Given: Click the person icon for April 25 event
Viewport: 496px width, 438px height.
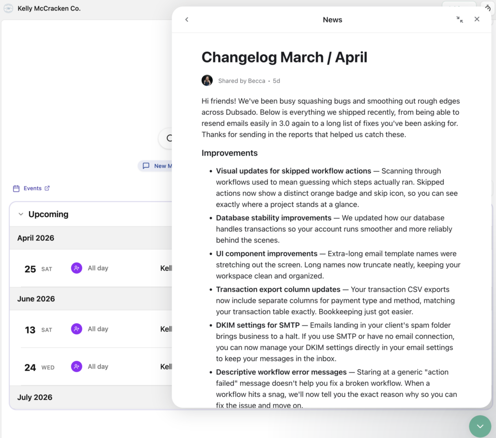Looking at the screenshot, I should 77,268.
